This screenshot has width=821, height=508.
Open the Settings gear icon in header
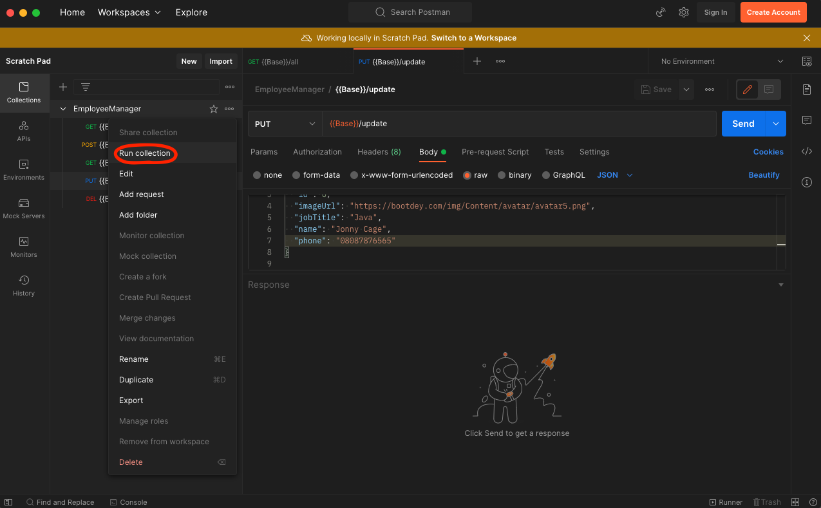tap(684, 12)
